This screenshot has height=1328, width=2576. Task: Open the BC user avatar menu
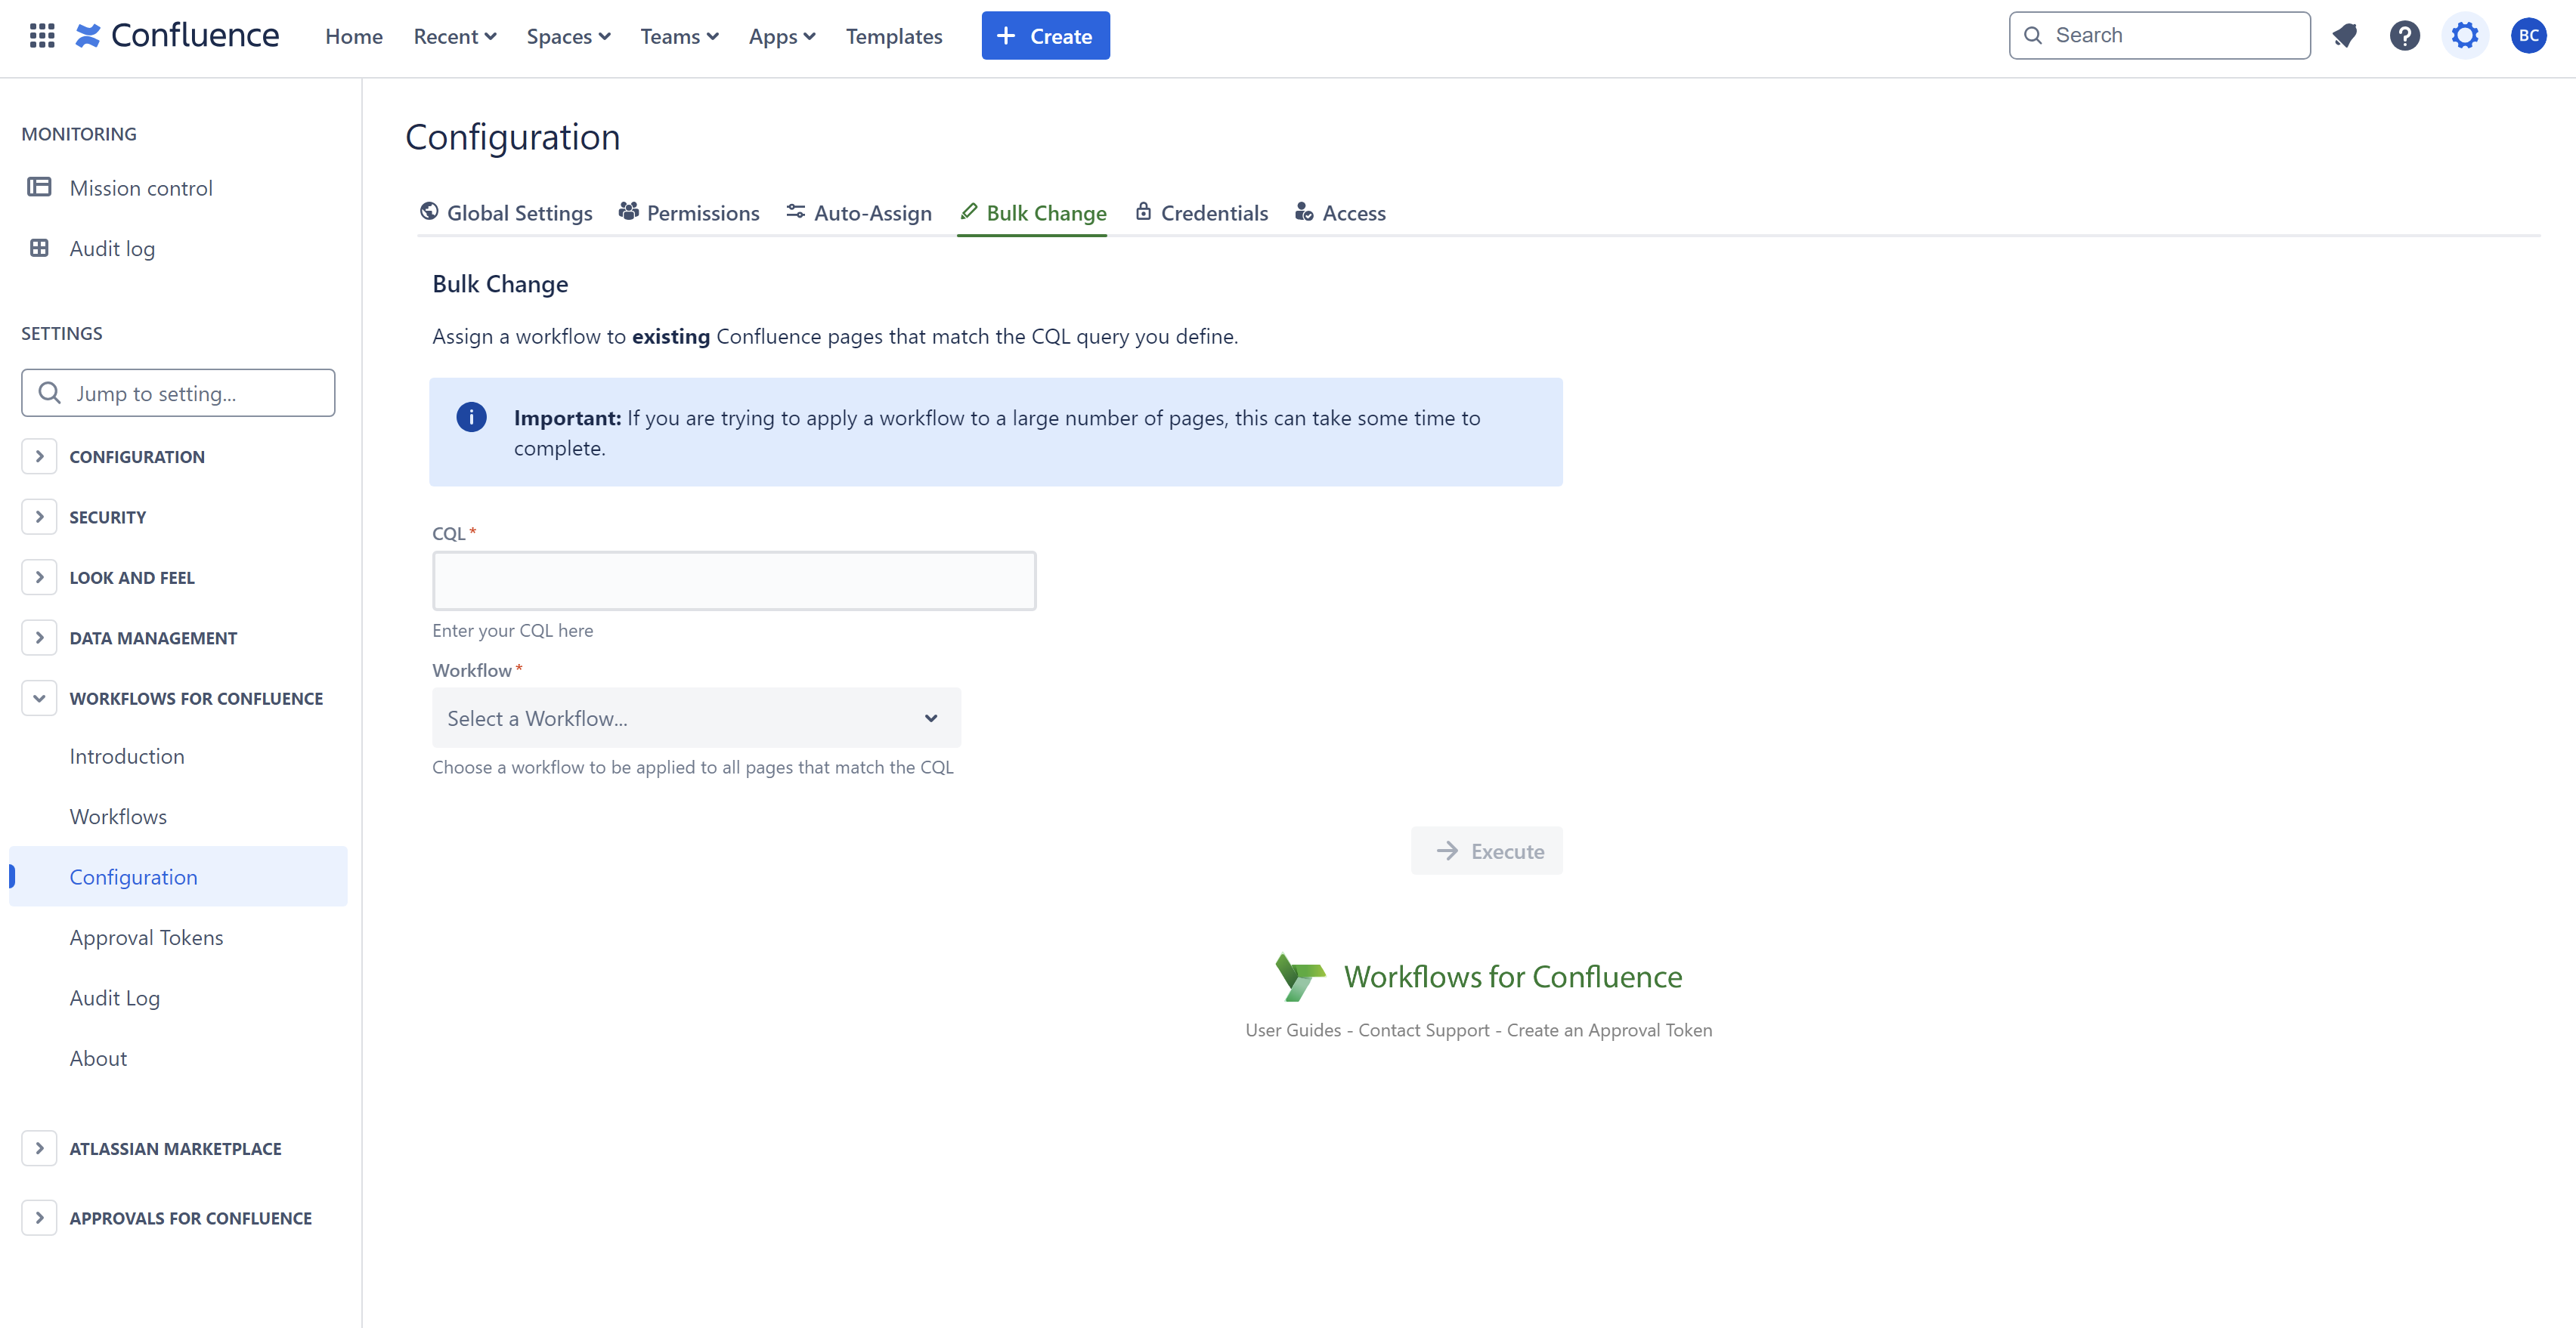(2528, 36)
